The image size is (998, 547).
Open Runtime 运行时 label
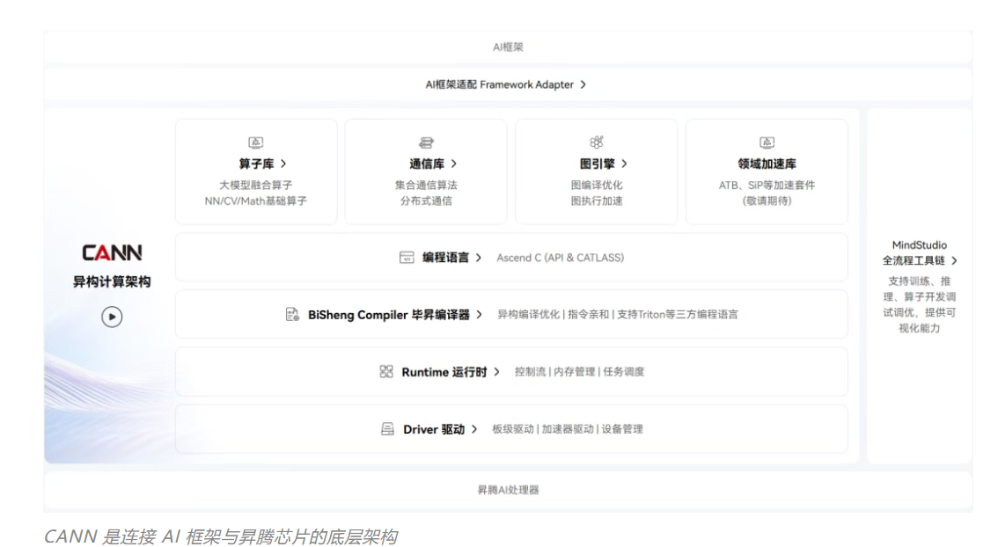click(x=444, y=372)
